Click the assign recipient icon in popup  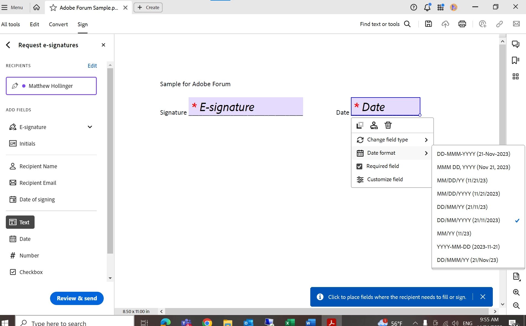pyautogui.click(x=374, y=125)
